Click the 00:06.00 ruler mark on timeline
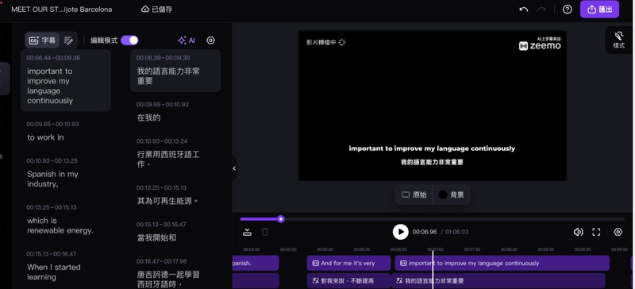The image size is (635, 289). pos(362,249)
